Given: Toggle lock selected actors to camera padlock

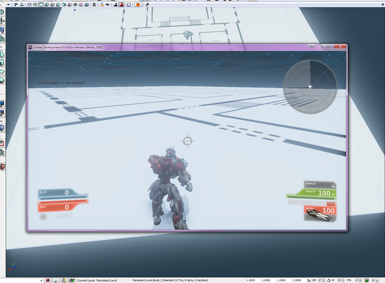Looking at the screenshot, I should click(102, 5).
